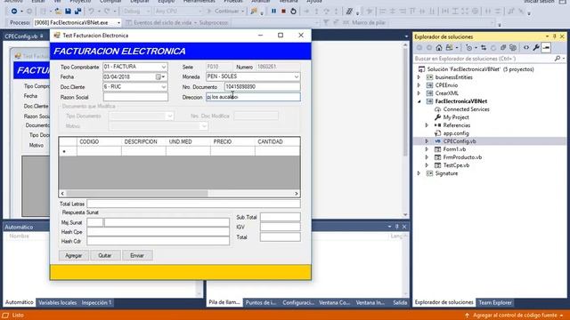Click the Nro. Documento input field
This screenshot has width=570, height=320.
point(262,87)
